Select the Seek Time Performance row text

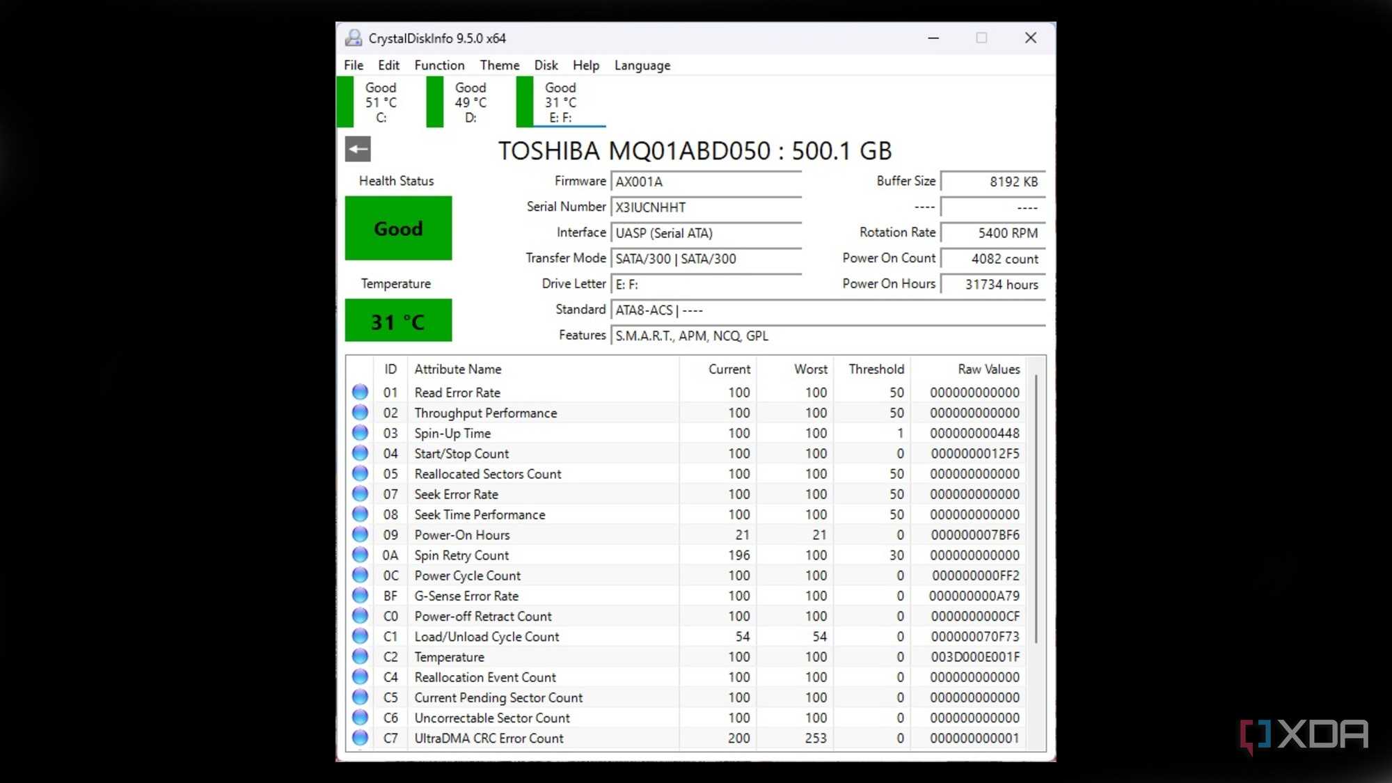480,514
